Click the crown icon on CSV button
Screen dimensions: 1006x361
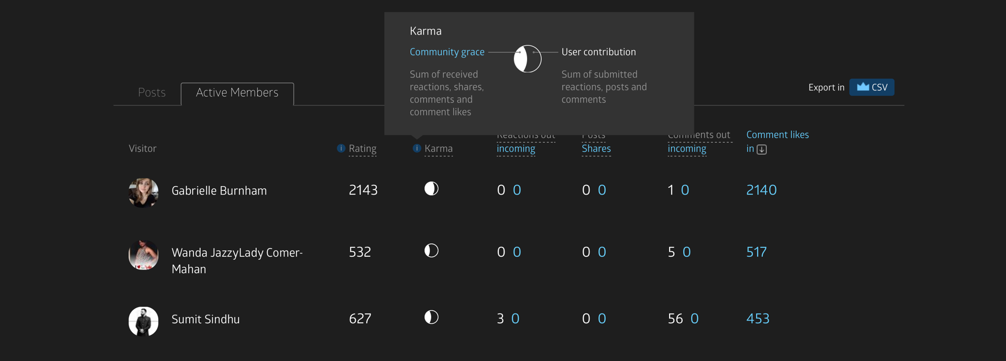pyautogui.click(x=862, y=87)
